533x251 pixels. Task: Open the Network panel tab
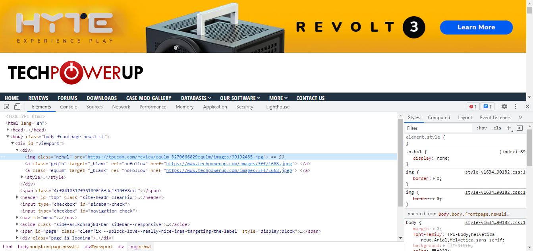coord(121,106)
